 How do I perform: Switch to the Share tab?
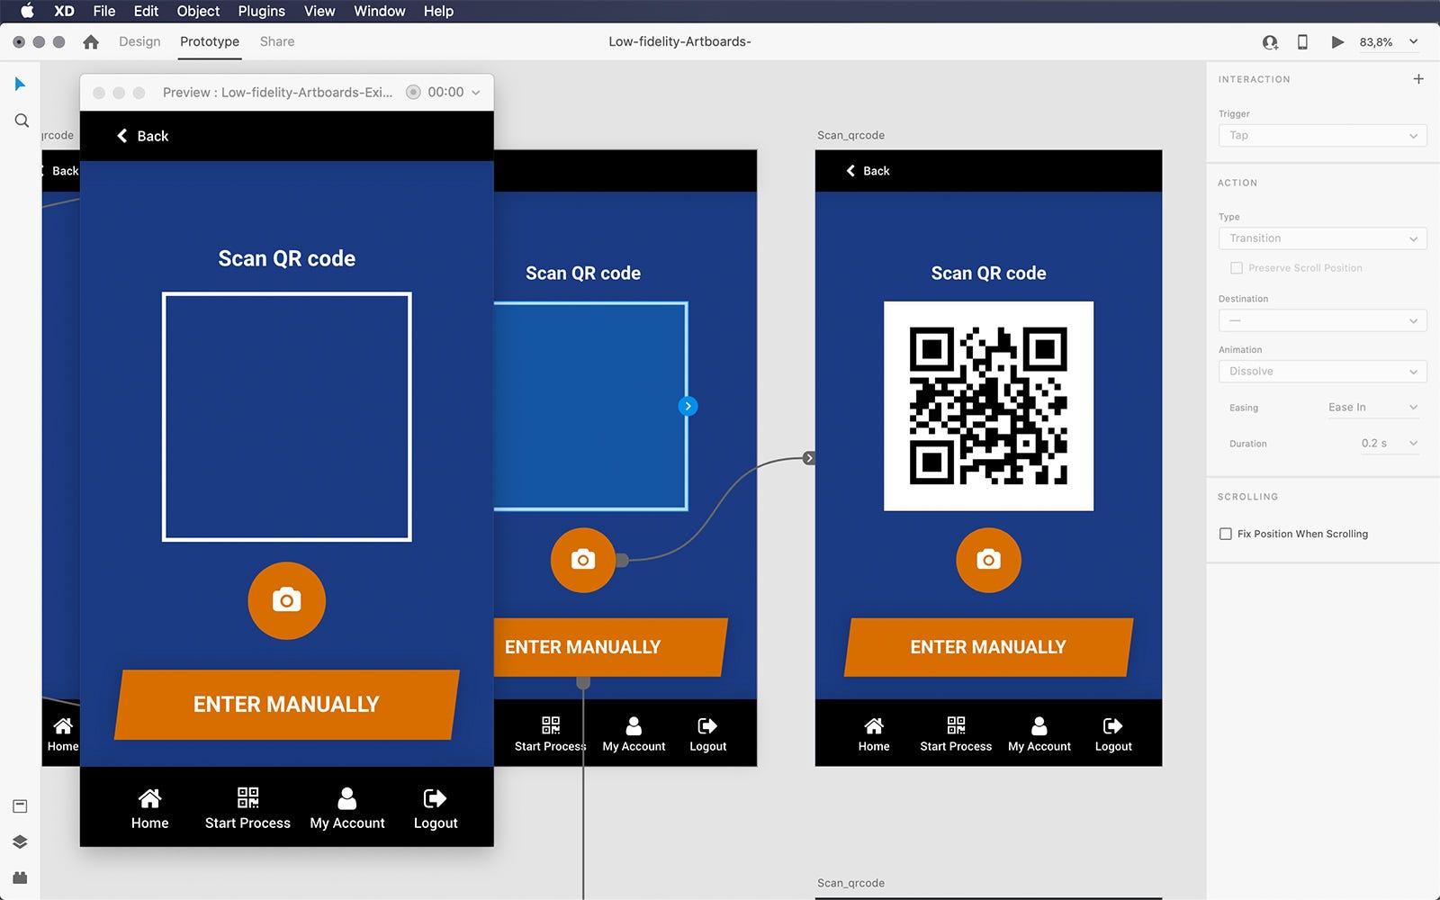pyautogui.click(x=277, y=41)
